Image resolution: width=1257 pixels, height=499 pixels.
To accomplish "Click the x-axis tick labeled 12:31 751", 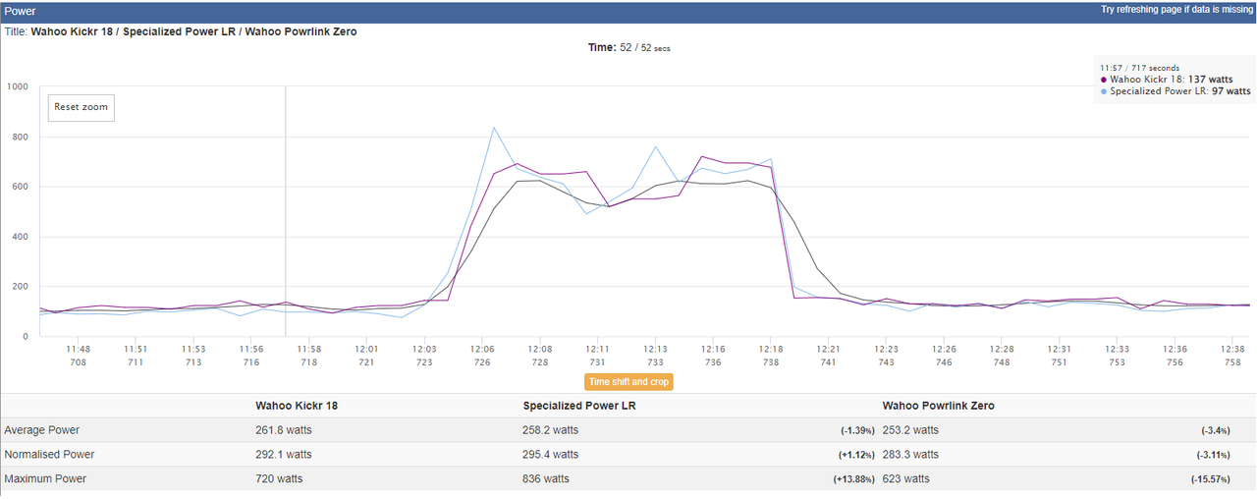I will [1059, 355].
